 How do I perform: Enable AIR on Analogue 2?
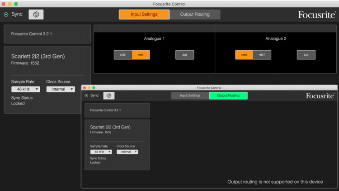[306, 55]
